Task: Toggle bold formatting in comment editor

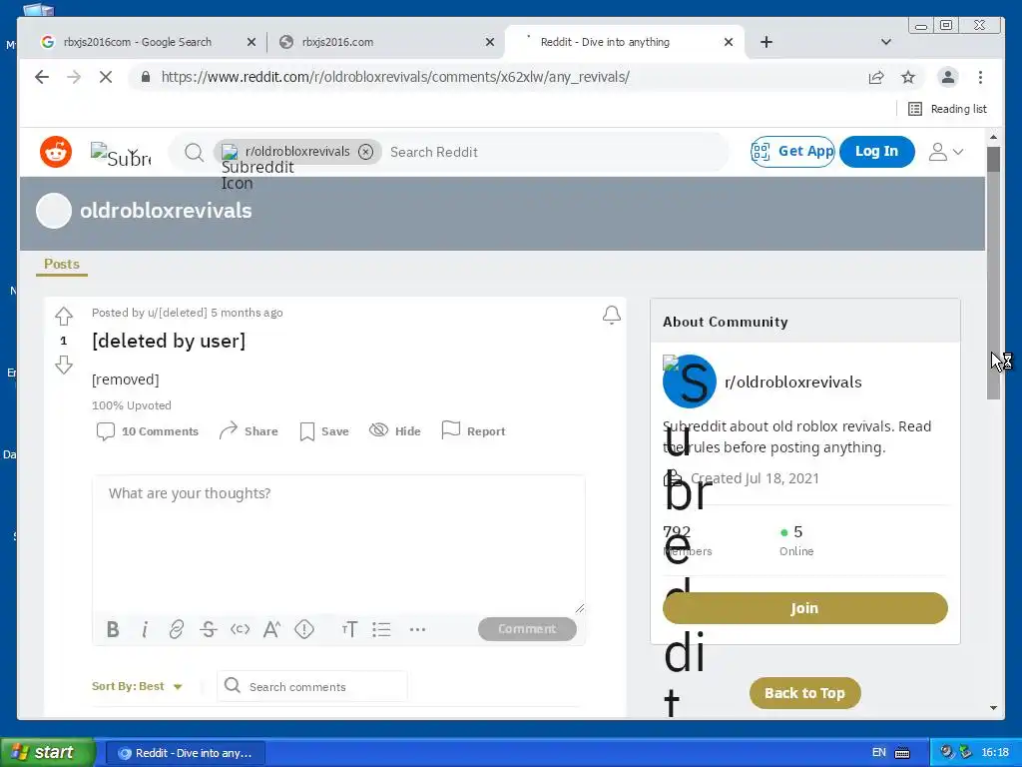Action: click(x=113, y=629)
